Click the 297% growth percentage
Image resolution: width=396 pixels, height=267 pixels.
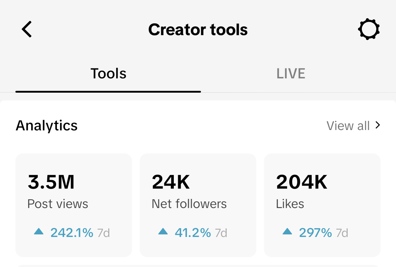[x=315, y=233]
